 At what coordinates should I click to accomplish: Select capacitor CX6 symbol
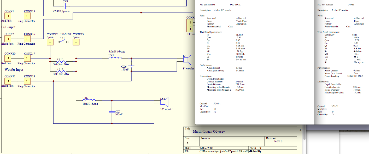coord(131,66)
